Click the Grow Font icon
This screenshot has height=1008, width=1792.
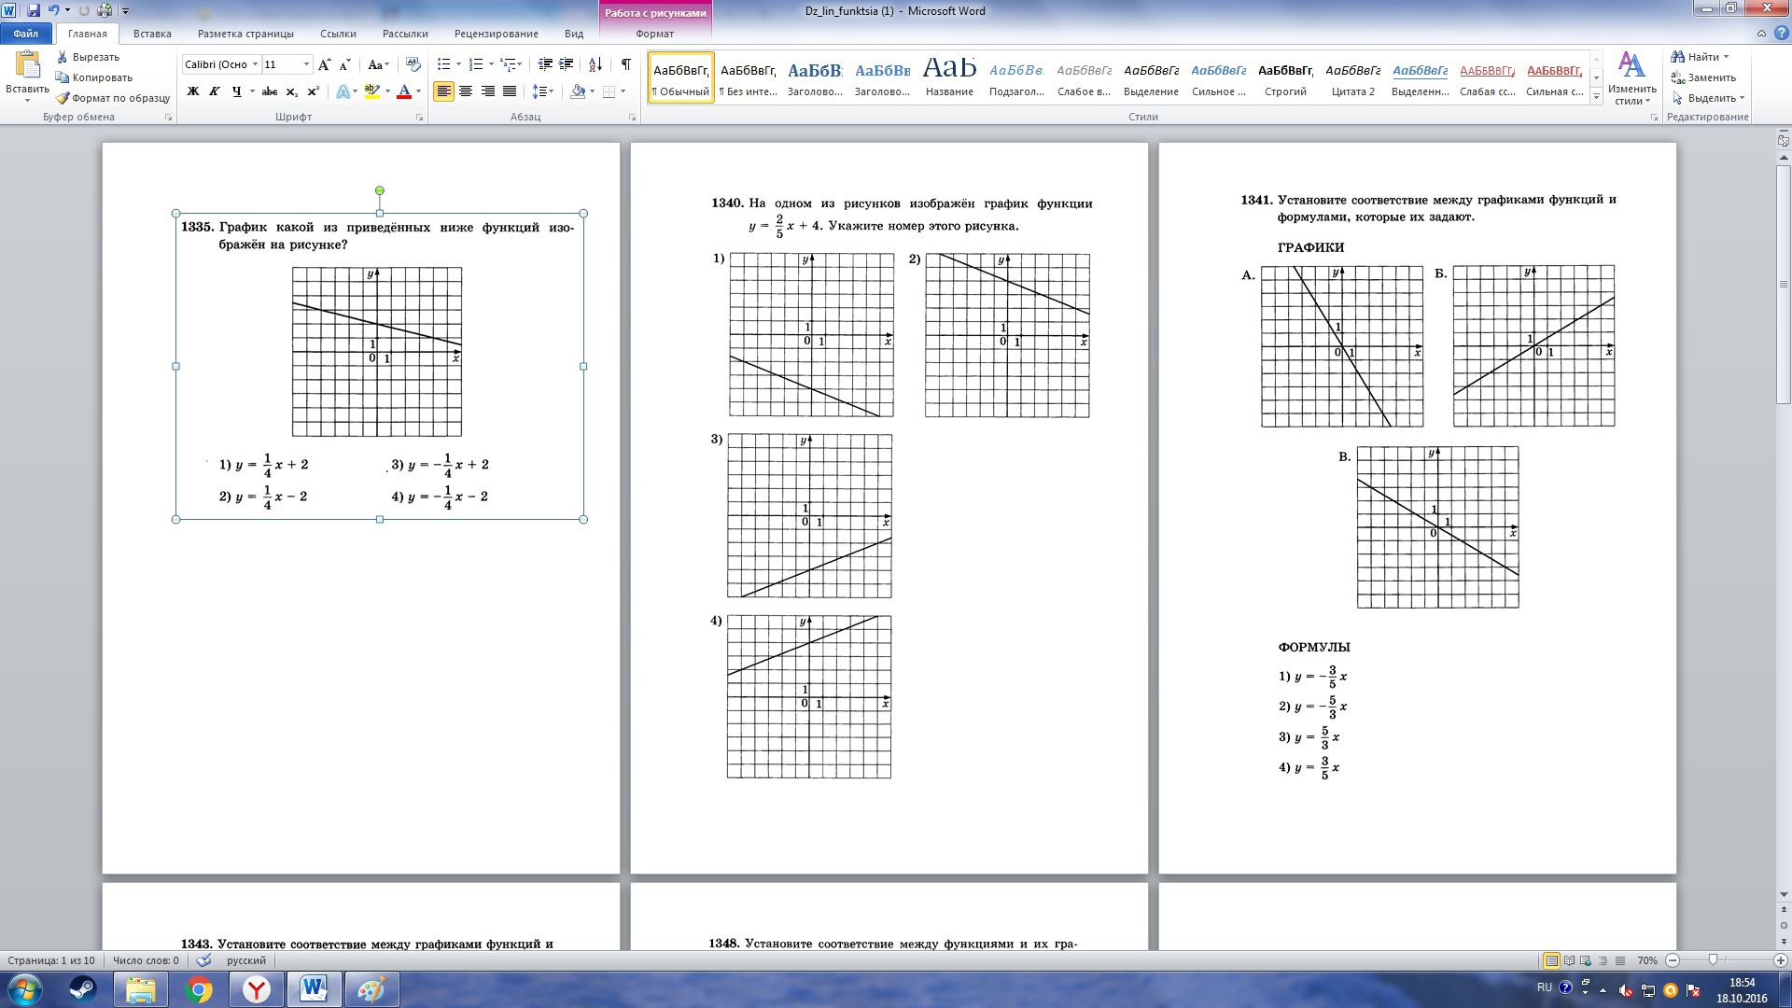[324, 64]
